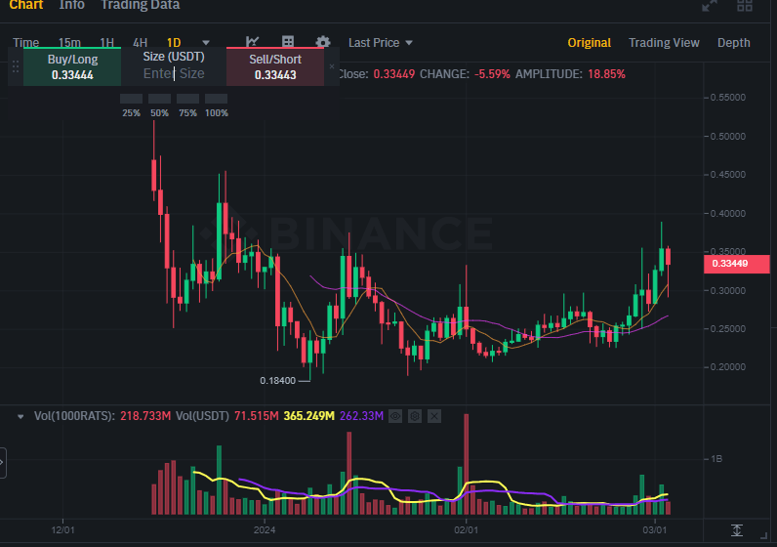Click the 1B volume axis label
This screenshot has width=777, height=547.
coord(716,459)
